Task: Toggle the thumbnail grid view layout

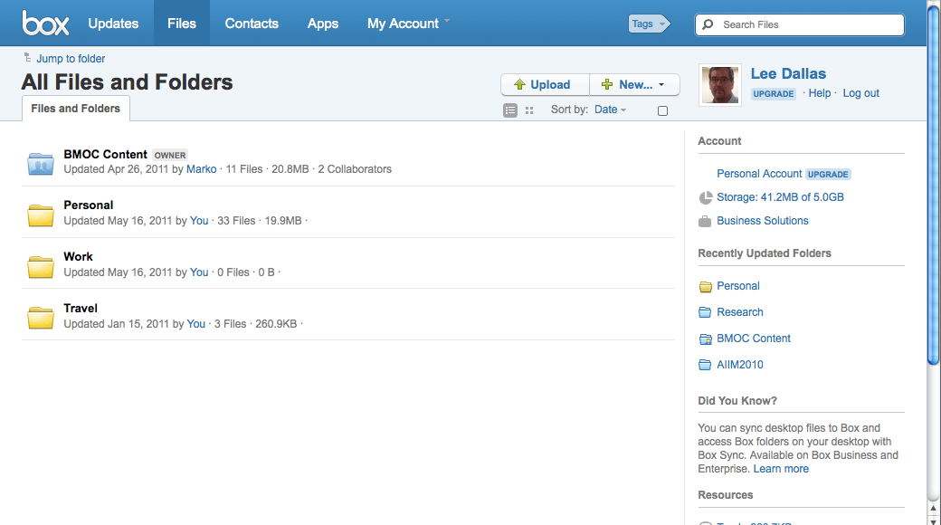Action: point(528,110)
